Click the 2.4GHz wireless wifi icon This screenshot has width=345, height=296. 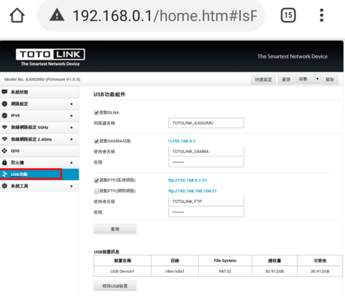pos(4,139)
